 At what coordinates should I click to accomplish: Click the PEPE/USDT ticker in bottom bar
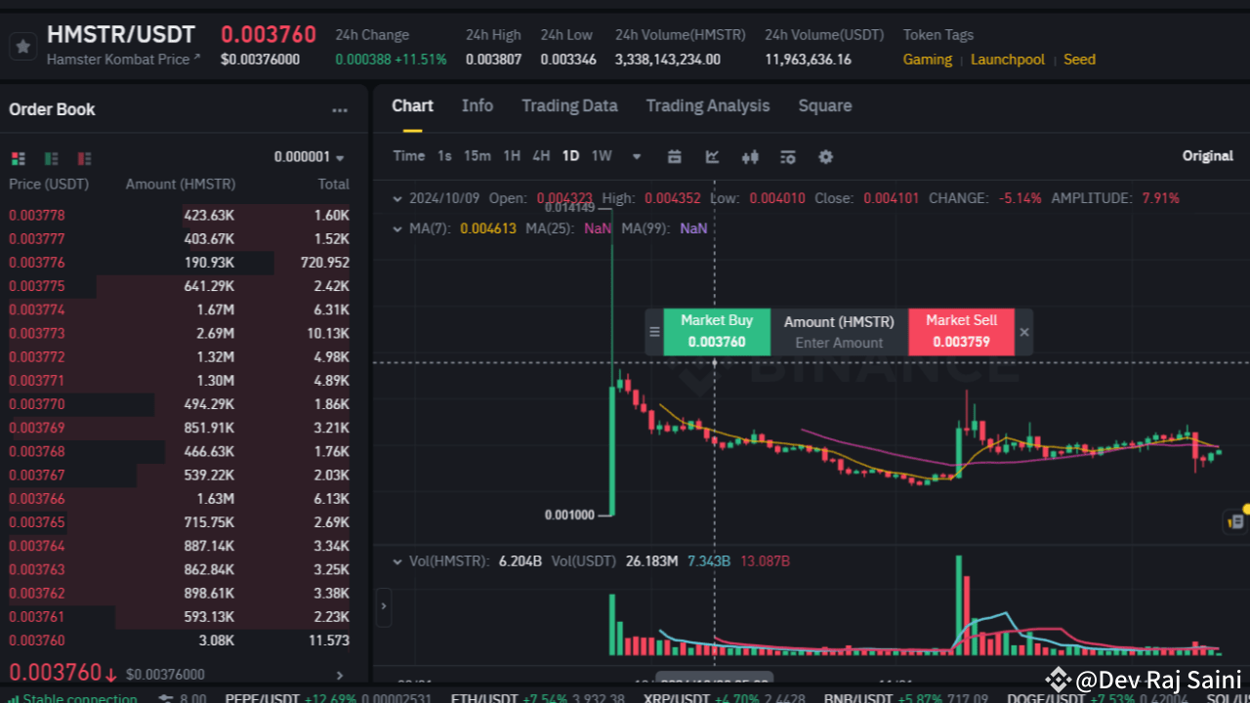point(330,698)
